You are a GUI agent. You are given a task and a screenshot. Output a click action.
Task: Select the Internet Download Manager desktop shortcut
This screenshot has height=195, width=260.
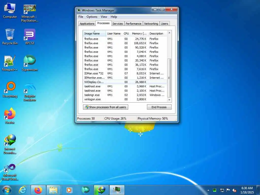(x=10, y=144)
